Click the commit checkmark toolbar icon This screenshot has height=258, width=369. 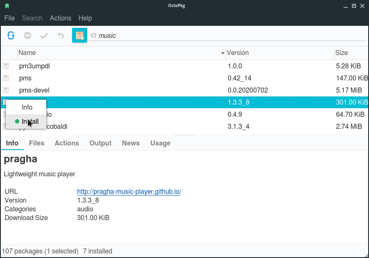click(44, 36)
